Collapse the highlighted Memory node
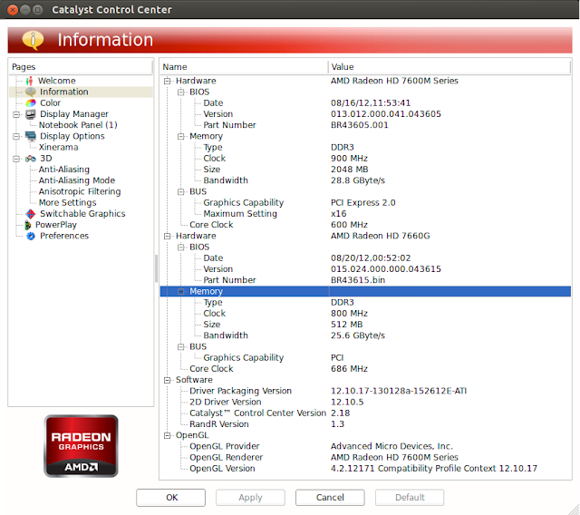The width and height of the screenshot is (580, 515). coord(181,292)
